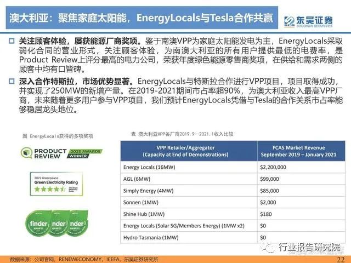Screen dimensions: 351x263
Task: Select the $0 cell in Hydro Tasmania row
Action: [x=301, y=237]
